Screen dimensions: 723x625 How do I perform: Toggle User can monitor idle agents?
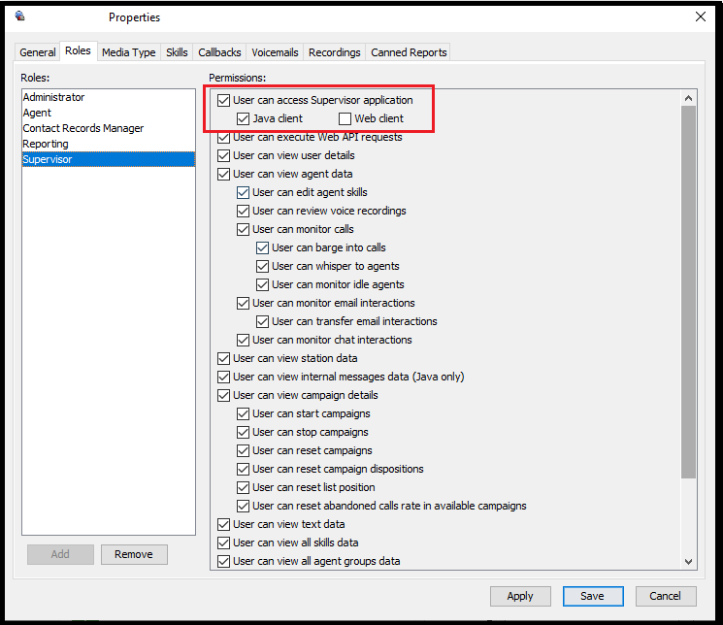pos(262,284)
